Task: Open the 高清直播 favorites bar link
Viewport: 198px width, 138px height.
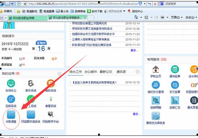Action: coord(47,12)
